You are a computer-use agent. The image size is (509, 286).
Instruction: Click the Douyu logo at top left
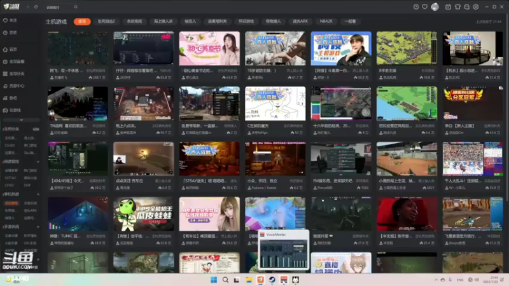pos(11,6)
